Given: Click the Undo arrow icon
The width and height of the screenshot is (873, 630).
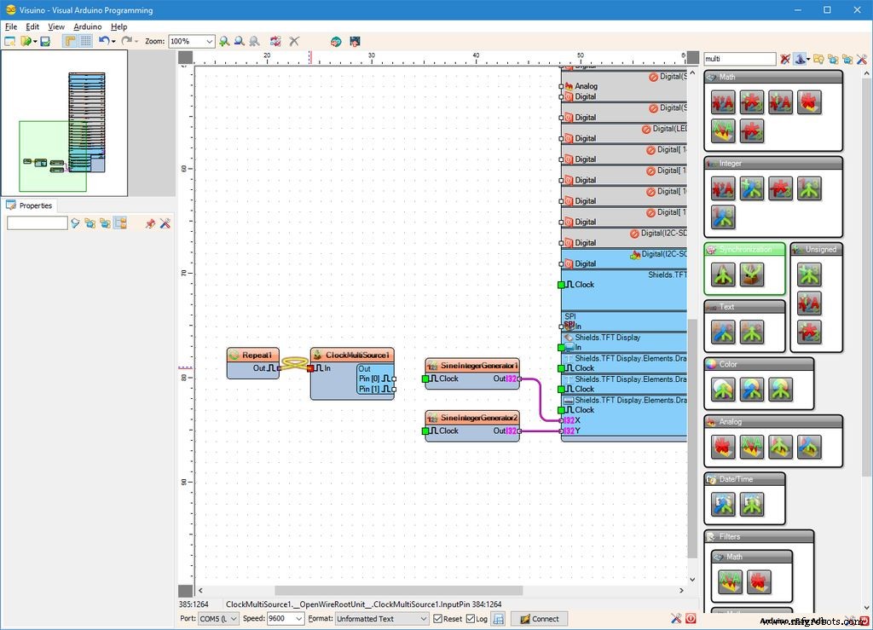Looking at the screenshot, I should tap(104, 41).
